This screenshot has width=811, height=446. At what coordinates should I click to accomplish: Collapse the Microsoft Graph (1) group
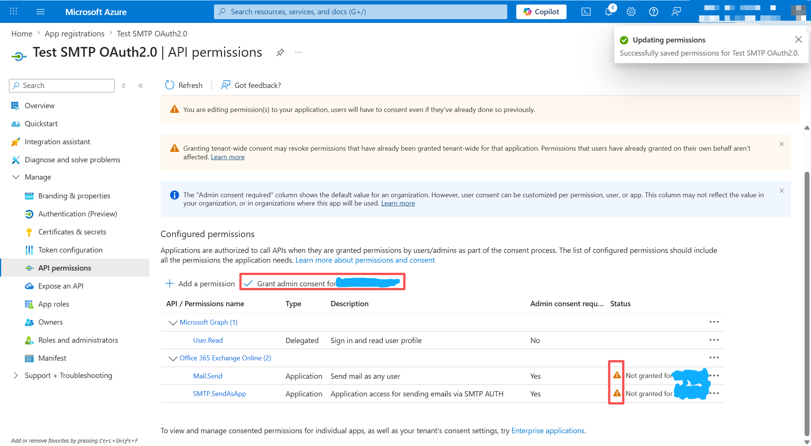coord(173,322)
